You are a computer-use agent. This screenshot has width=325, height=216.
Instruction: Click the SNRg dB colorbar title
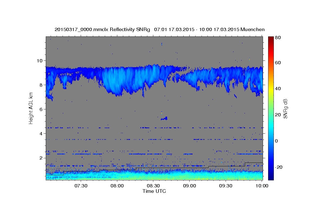click(x=285, y=108)
